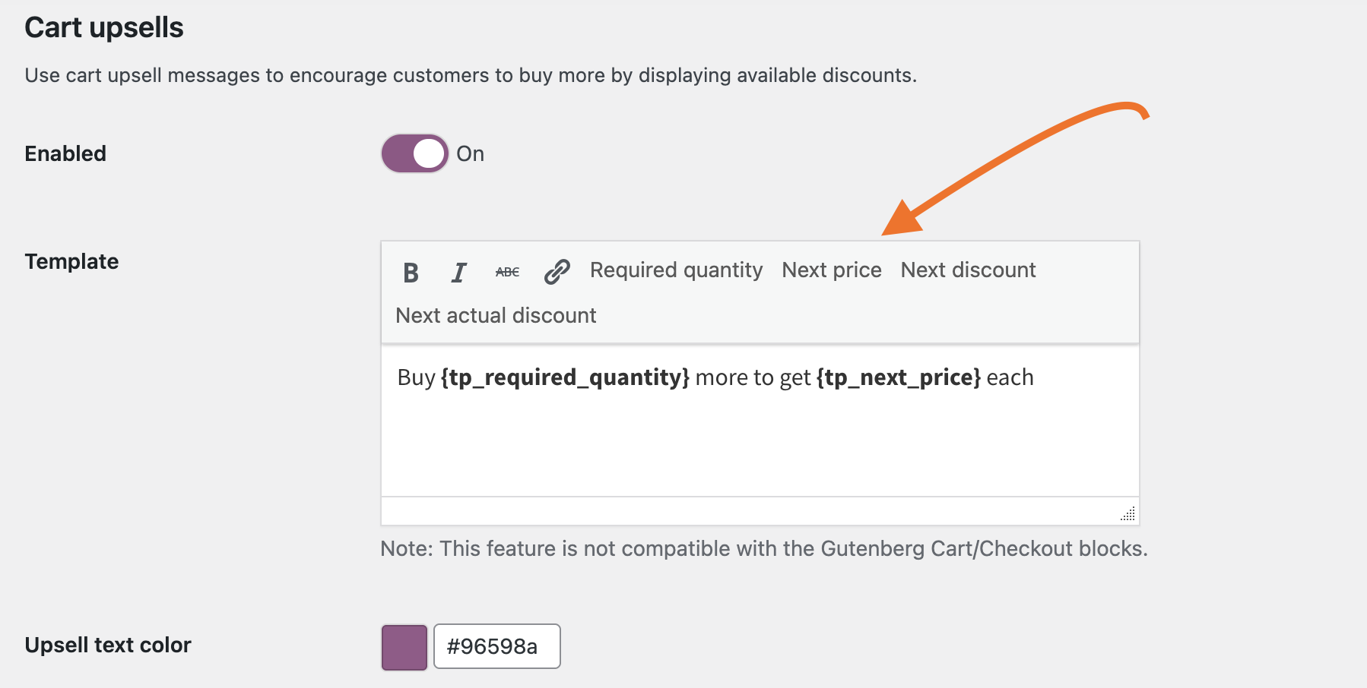
Task: Insert the Next price variable
Action: 832,270
